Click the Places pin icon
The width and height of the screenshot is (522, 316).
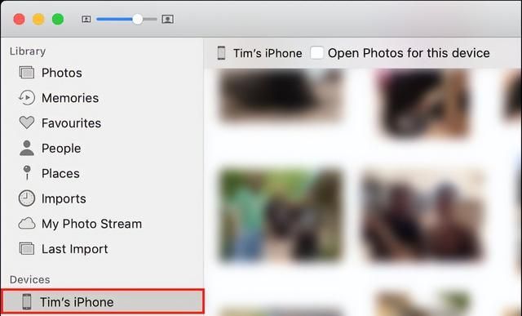pos(27,173)
